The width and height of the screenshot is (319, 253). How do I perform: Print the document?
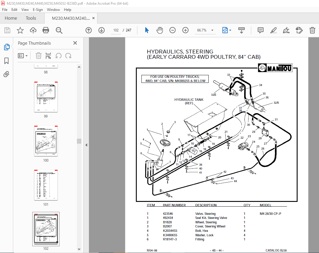pos(46,30)
